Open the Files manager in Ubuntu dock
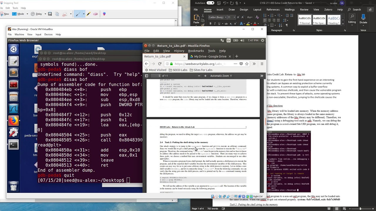Image resolution: width=376 pixels, height=211 pixels. 13,97
